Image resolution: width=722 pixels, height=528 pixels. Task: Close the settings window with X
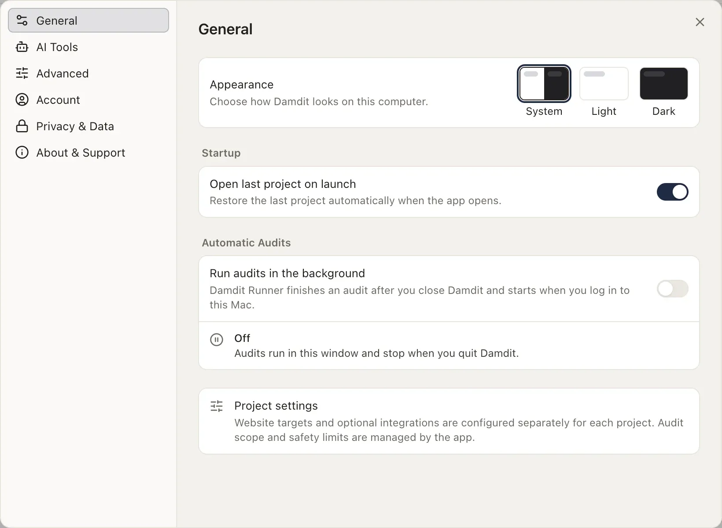pos(700,22)
